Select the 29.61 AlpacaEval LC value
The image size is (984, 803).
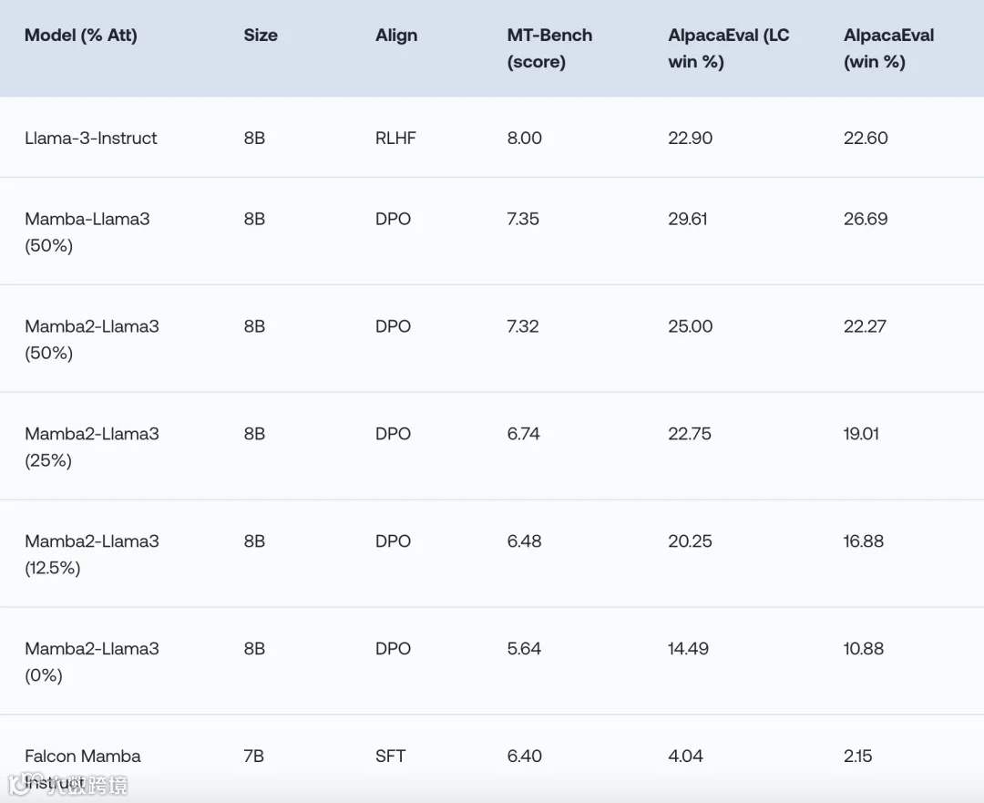tap(688, 219)
